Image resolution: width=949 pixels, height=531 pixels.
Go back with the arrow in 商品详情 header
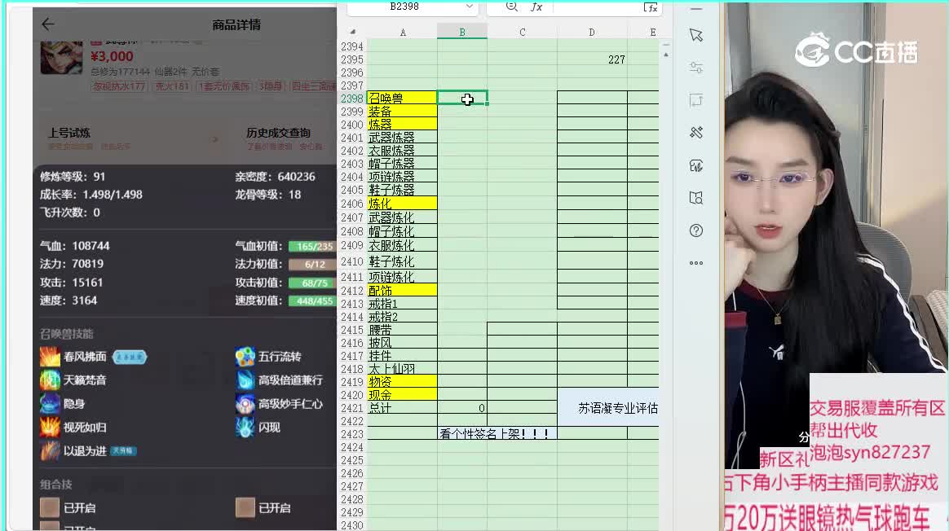coord(48,24)
